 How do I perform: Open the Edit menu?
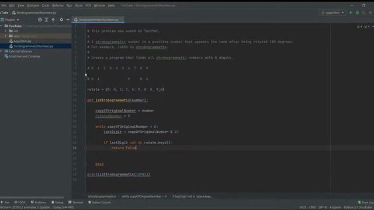(12, 5)
